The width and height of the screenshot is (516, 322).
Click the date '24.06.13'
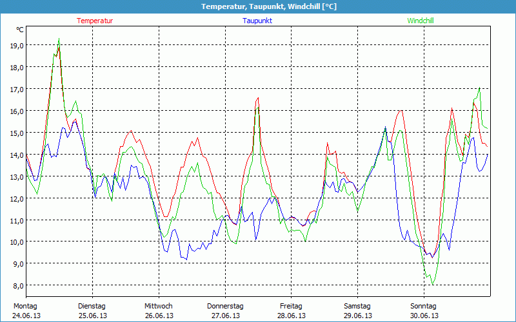(26, 316)
